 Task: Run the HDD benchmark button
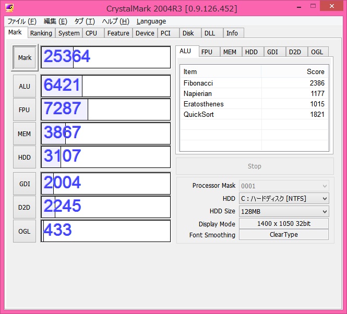click(x=25, y=157)
